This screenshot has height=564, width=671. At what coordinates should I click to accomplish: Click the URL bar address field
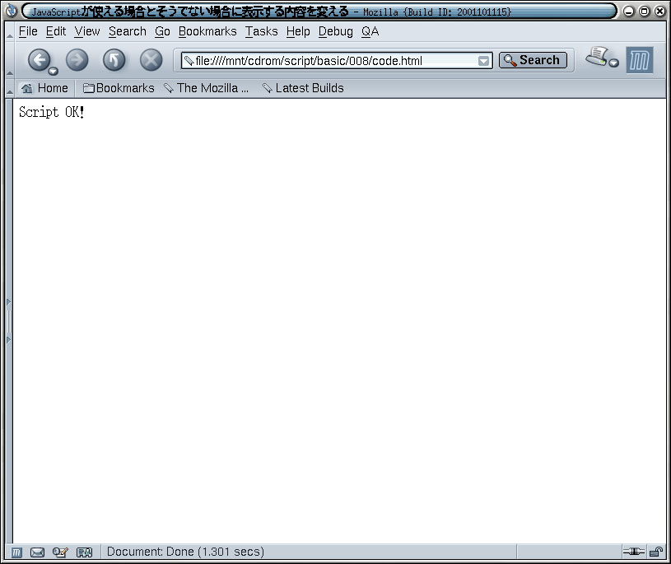[337, 61]
